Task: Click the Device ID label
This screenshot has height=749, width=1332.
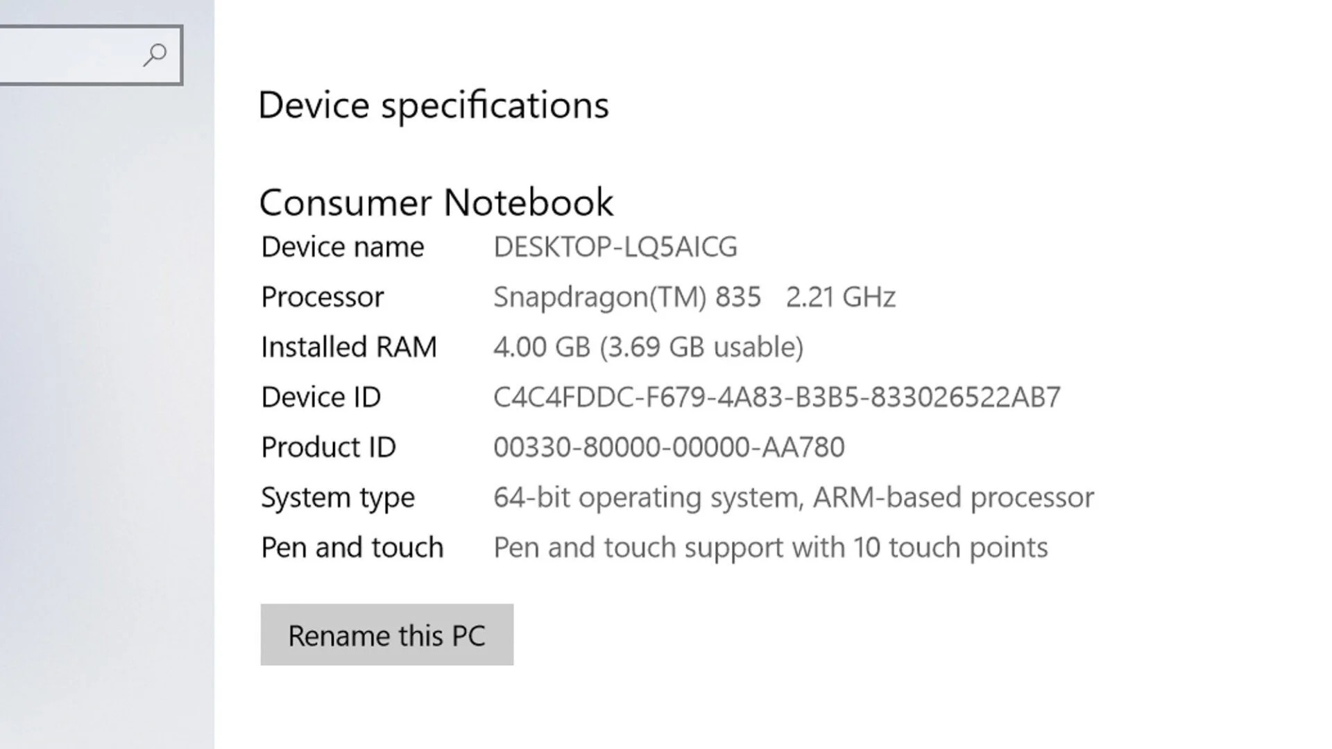Action: coord(321,397)
